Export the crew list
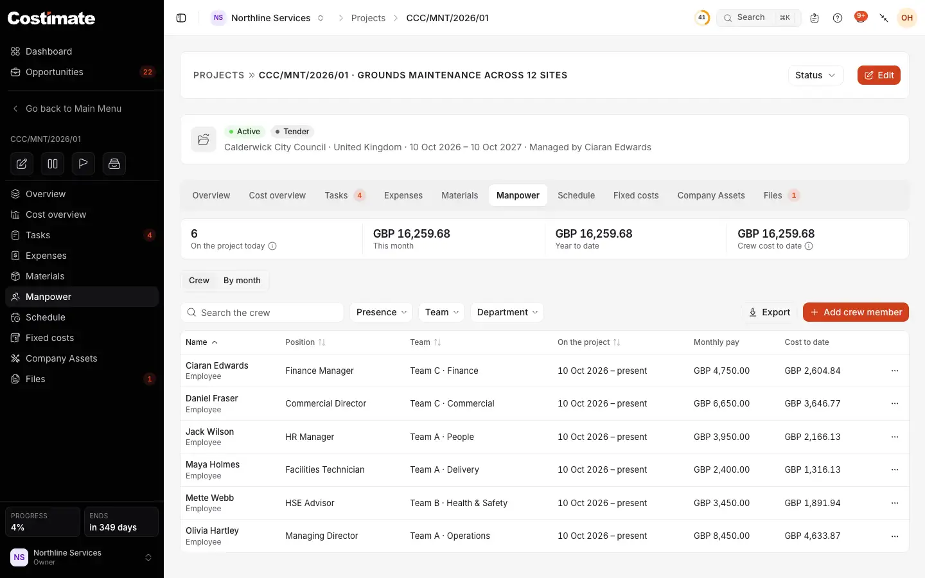This screenshot has width=925, height=578. click(x=770, y=312)
